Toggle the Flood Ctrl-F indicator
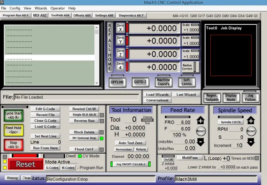Viewport: 267px width, 185px height. [x=102, y=150]
